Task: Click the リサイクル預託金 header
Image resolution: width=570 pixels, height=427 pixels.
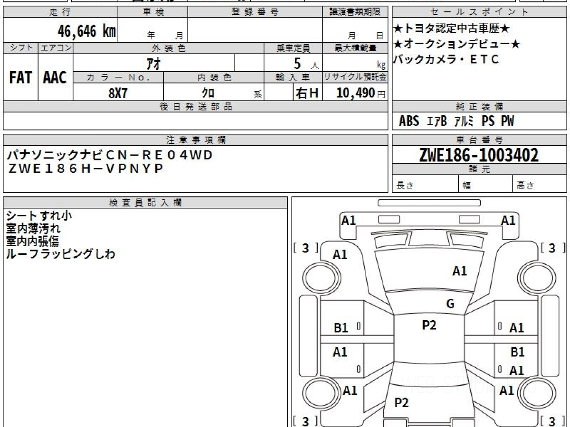Action: click(x=355, y=78)
